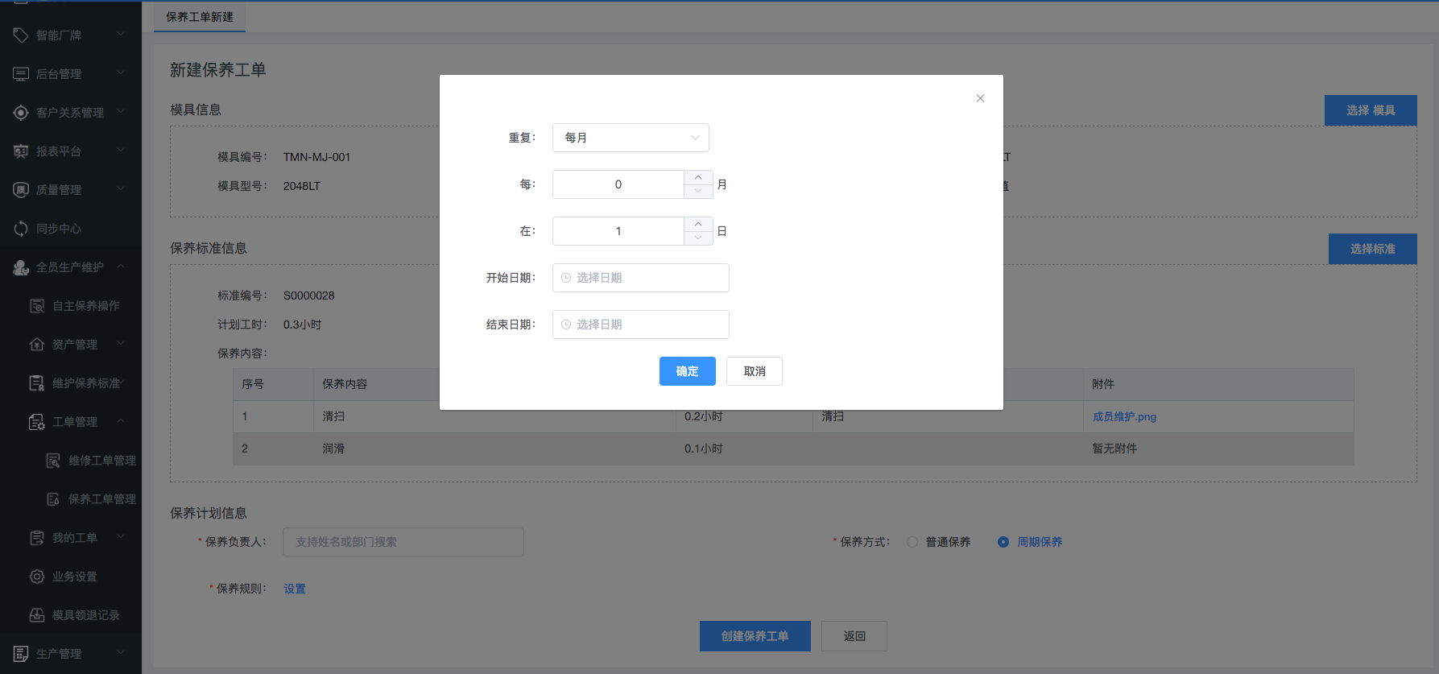Decrease the 在 day value stepper

click(698, 238)
